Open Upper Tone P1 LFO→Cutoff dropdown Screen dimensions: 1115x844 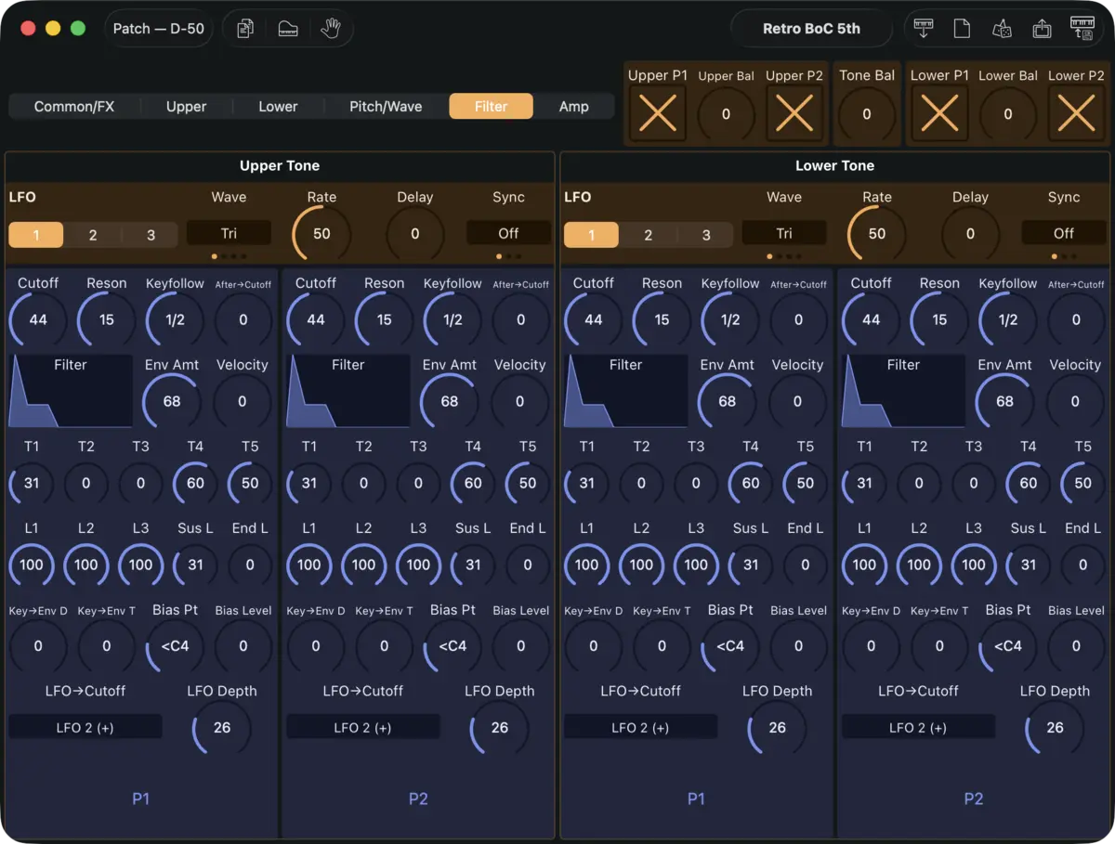pyautogui.click(x=85, y=727)
